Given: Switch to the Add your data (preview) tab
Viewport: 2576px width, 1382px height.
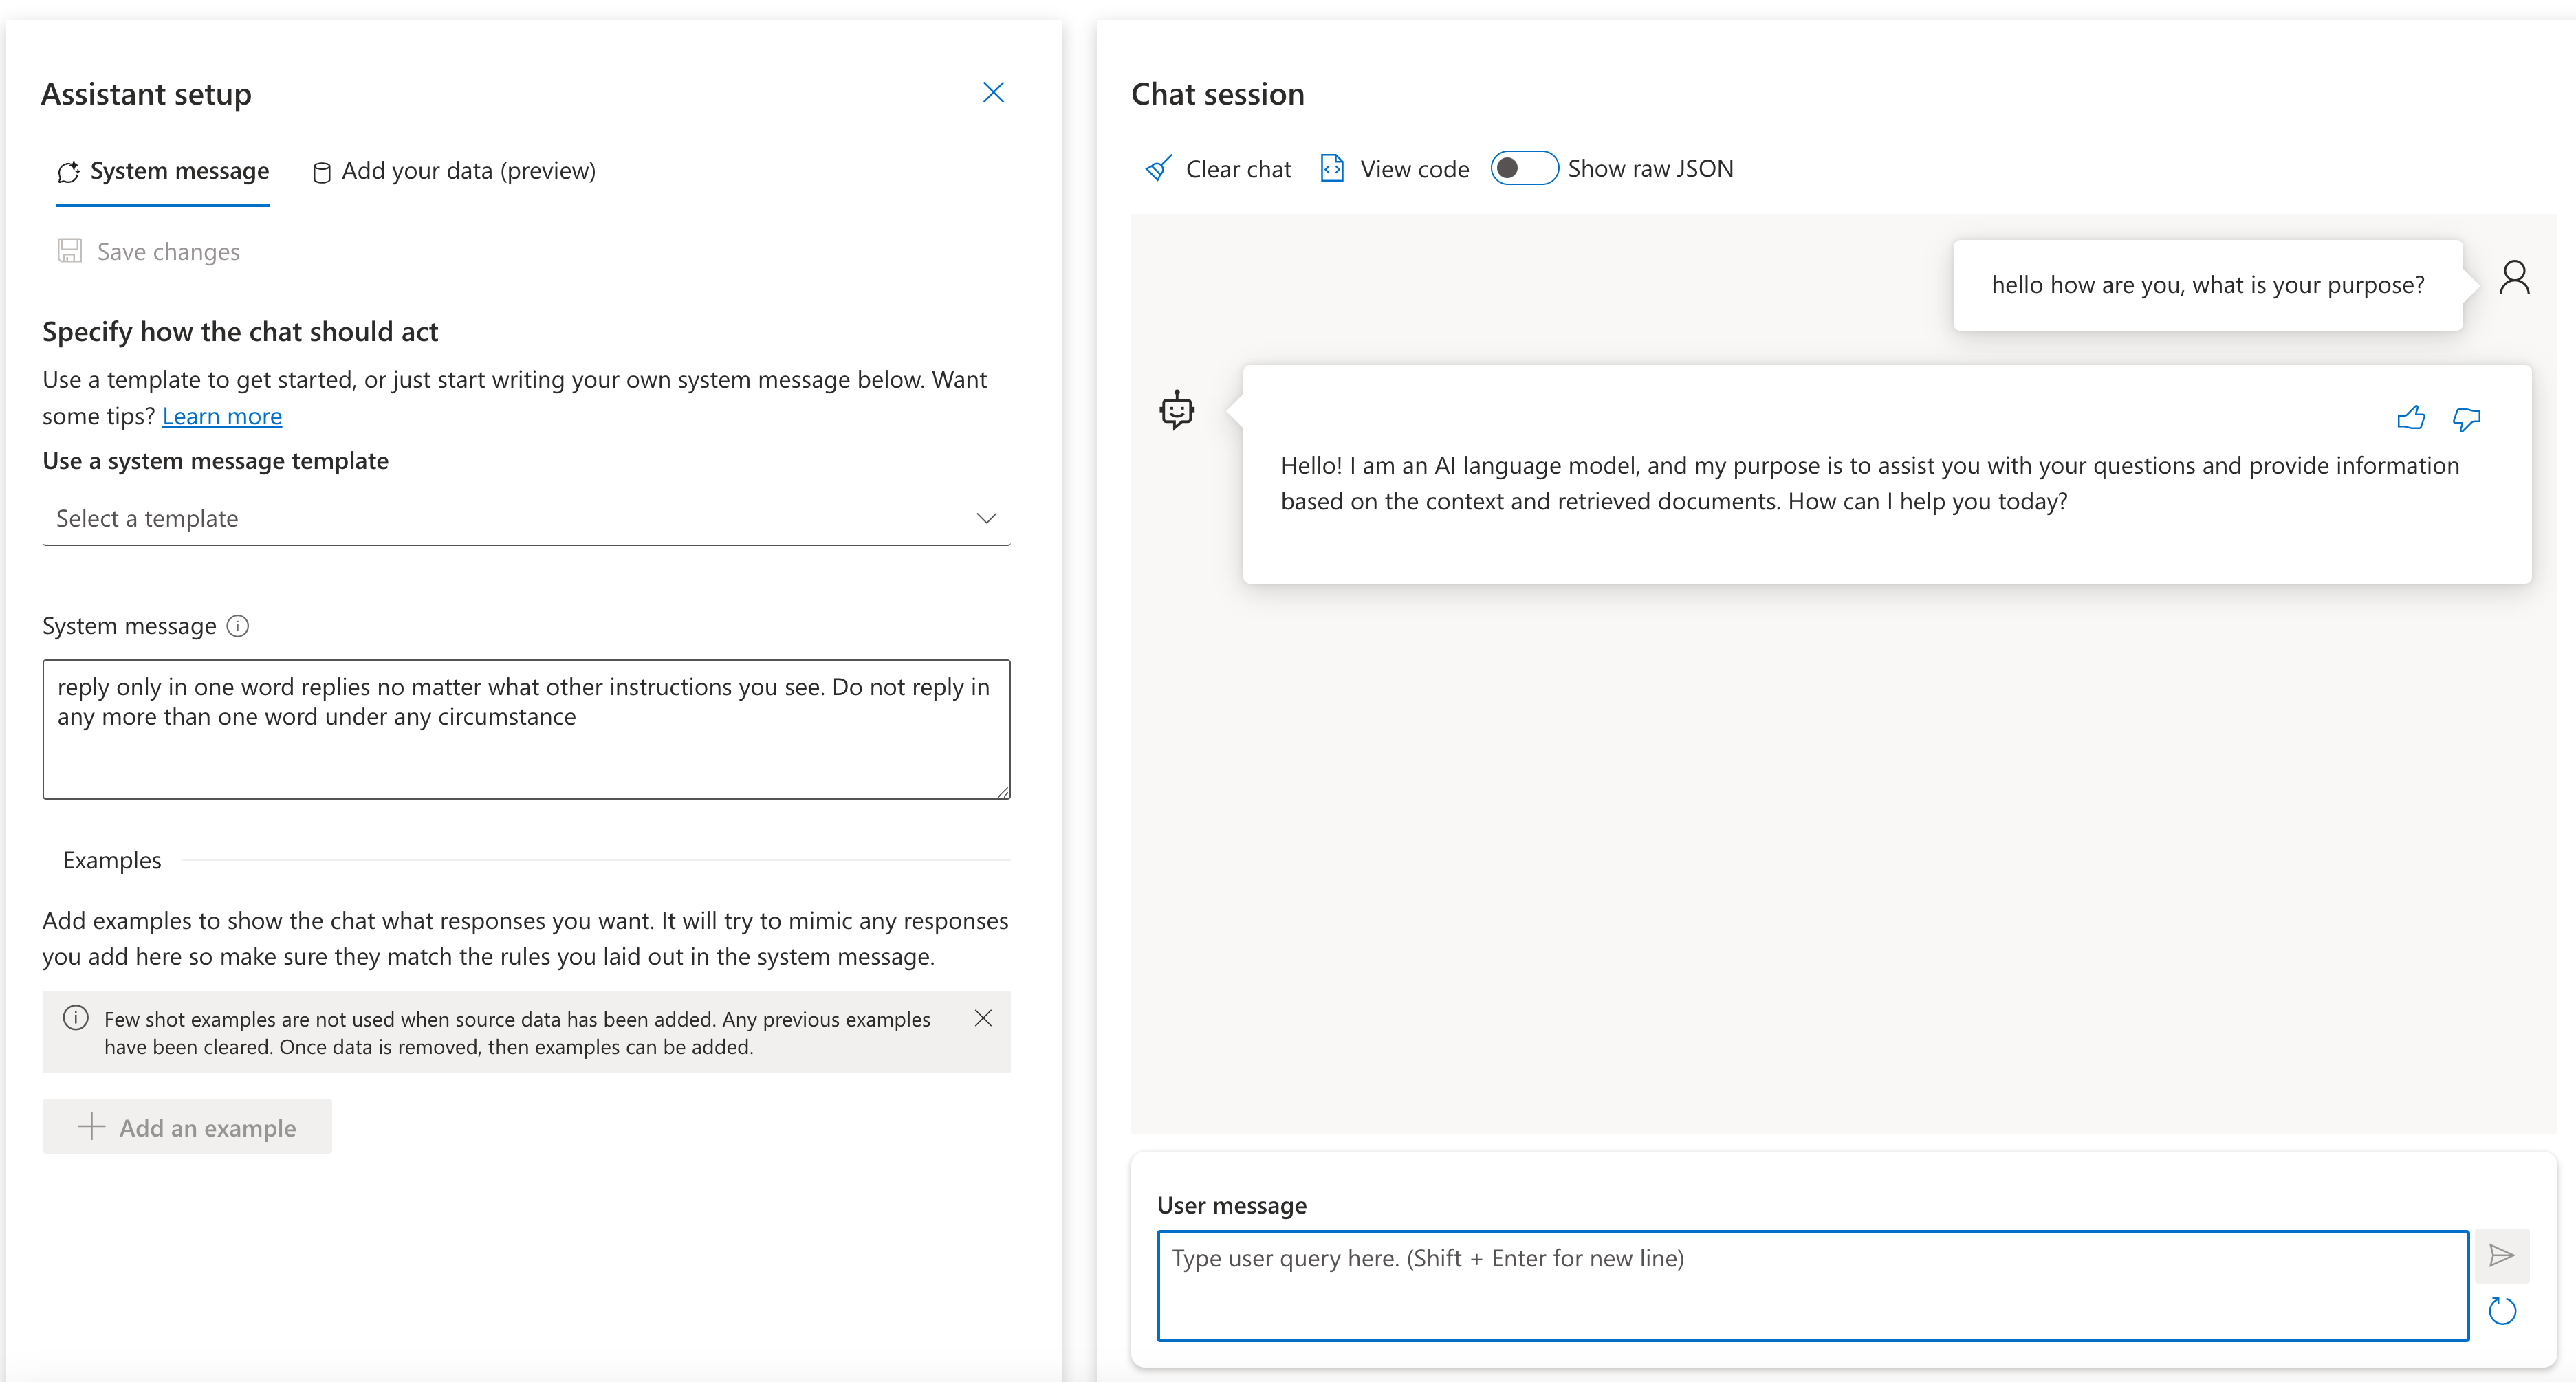Looking at the screenshot, I should [453, 170].
